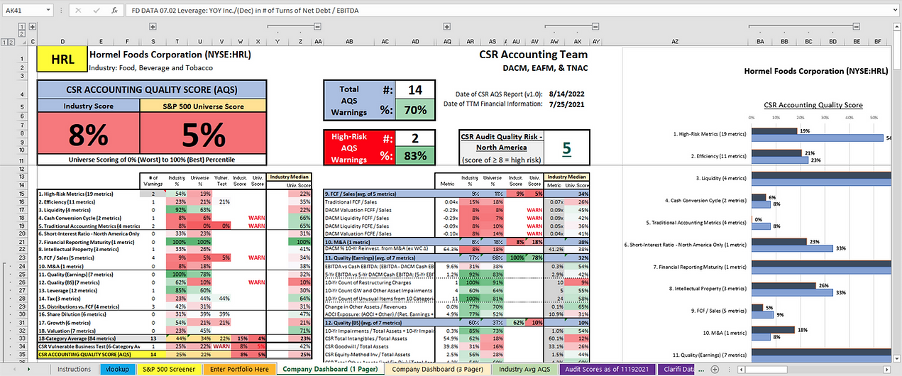Screen dimensions: 902x376
Task: Open the vlookup sheet tab
Action: click(x=118, y=370)
